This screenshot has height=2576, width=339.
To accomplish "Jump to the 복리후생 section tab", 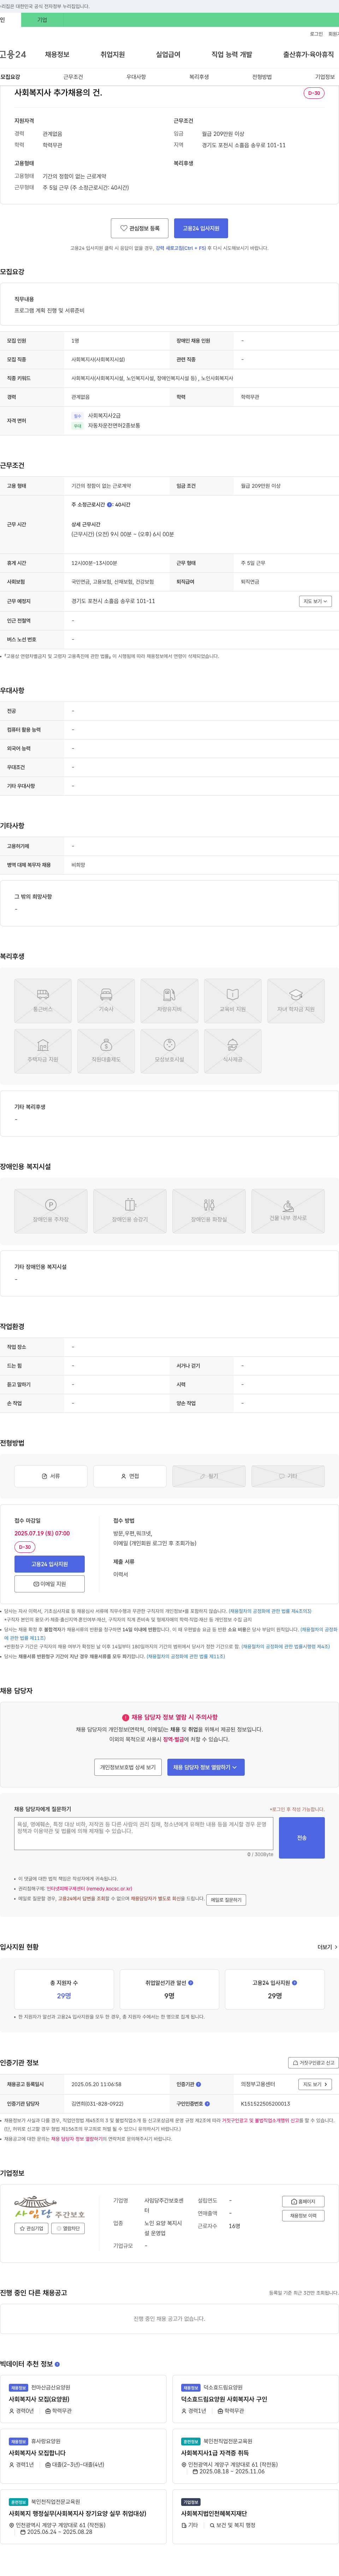I will pyautogui.click(x=200, y=77).
